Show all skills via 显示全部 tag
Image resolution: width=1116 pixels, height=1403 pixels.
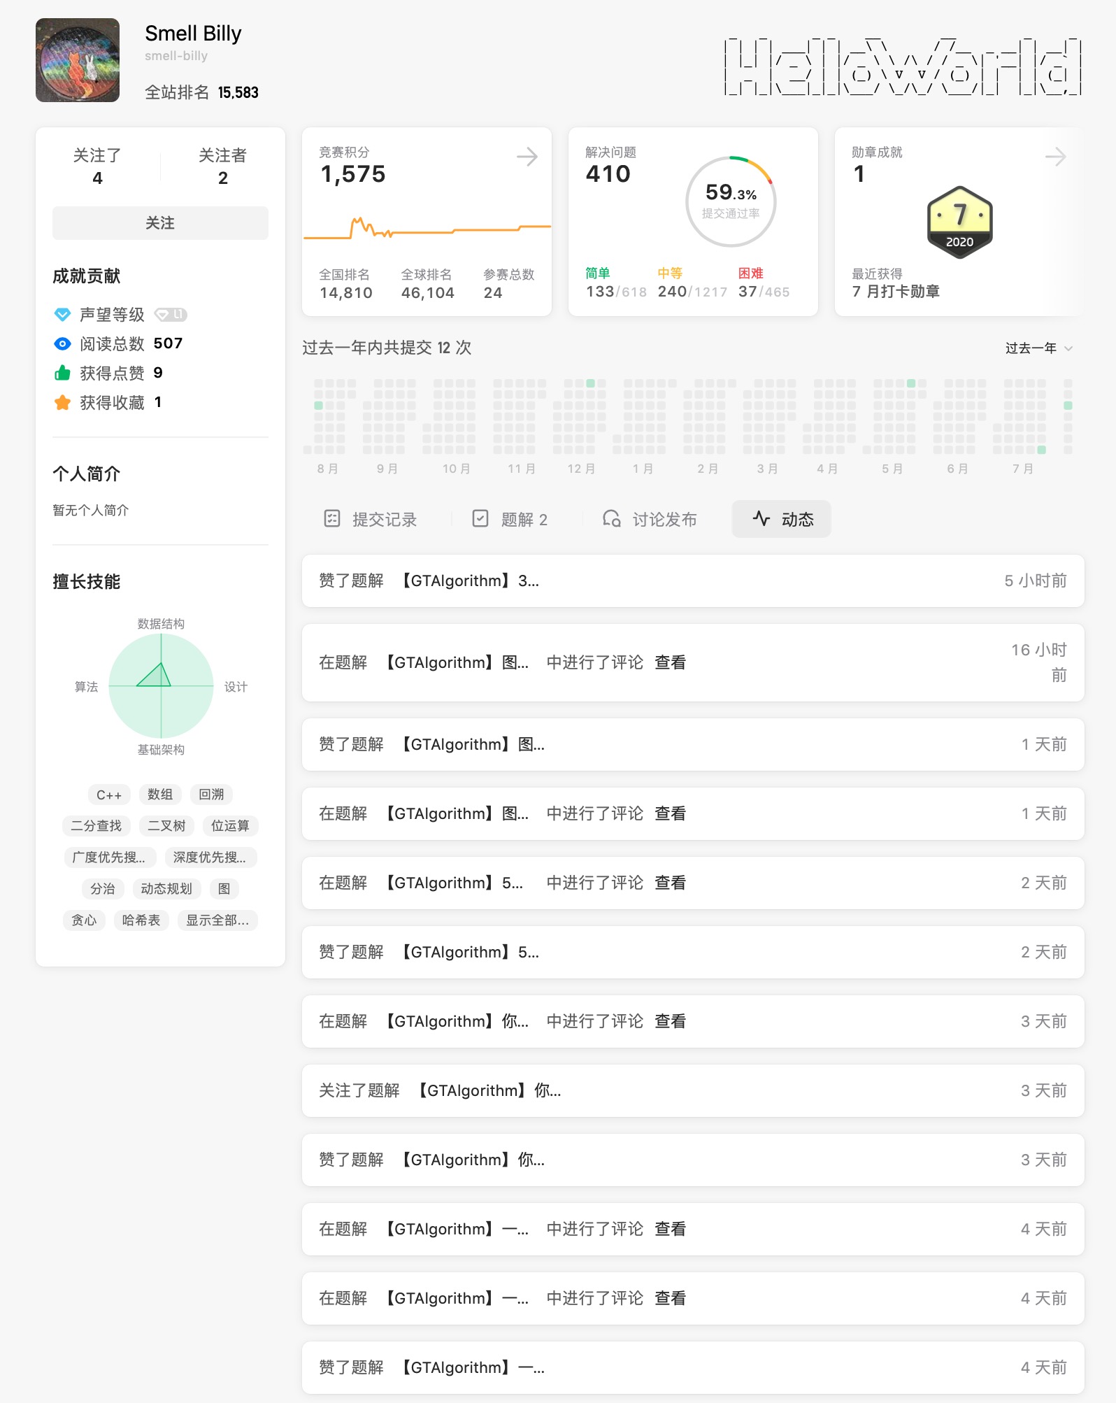tap(217, 920)
